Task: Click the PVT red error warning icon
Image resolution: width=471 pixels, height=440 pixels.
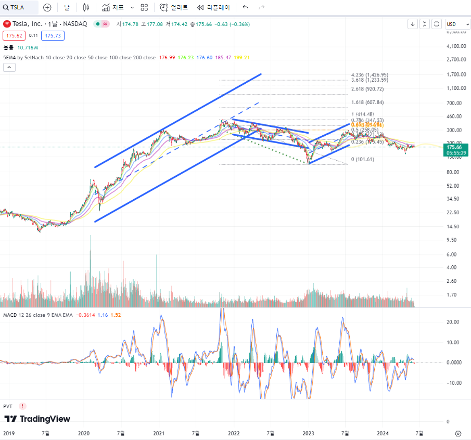Action: tap(22, 406)
